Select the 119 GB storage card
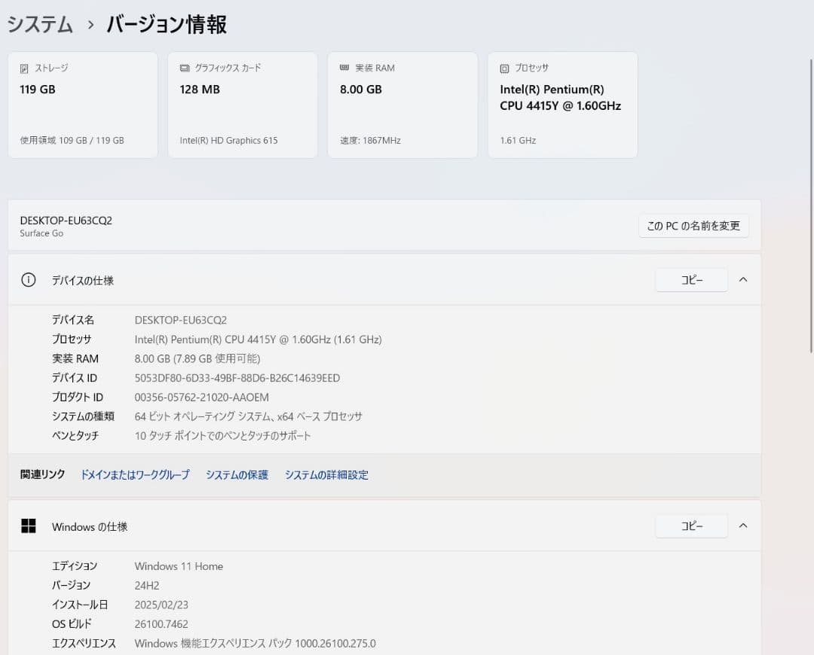This screenshot has width=814, height=655. coord(82,105)
